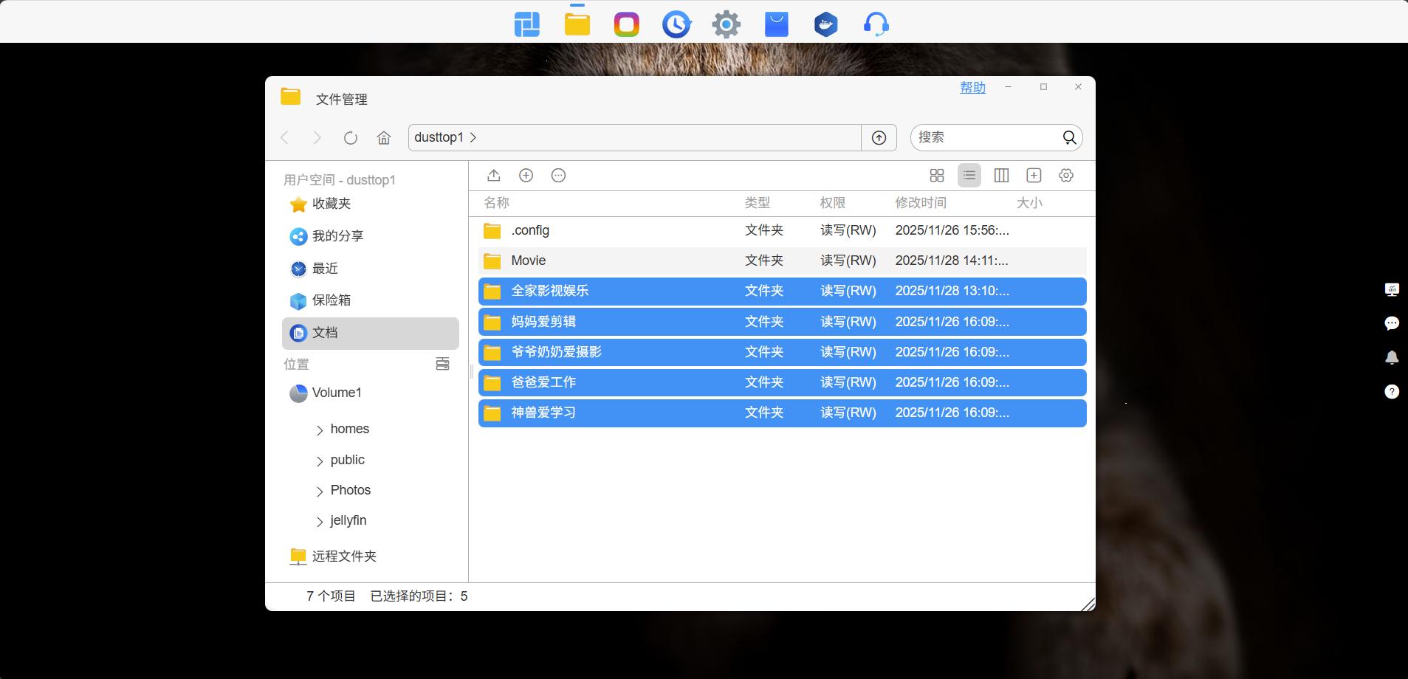The image size is (1408, 679).
Task: Expand the public folder tree node
Action: pyautogui.click(x=320, y=461)
